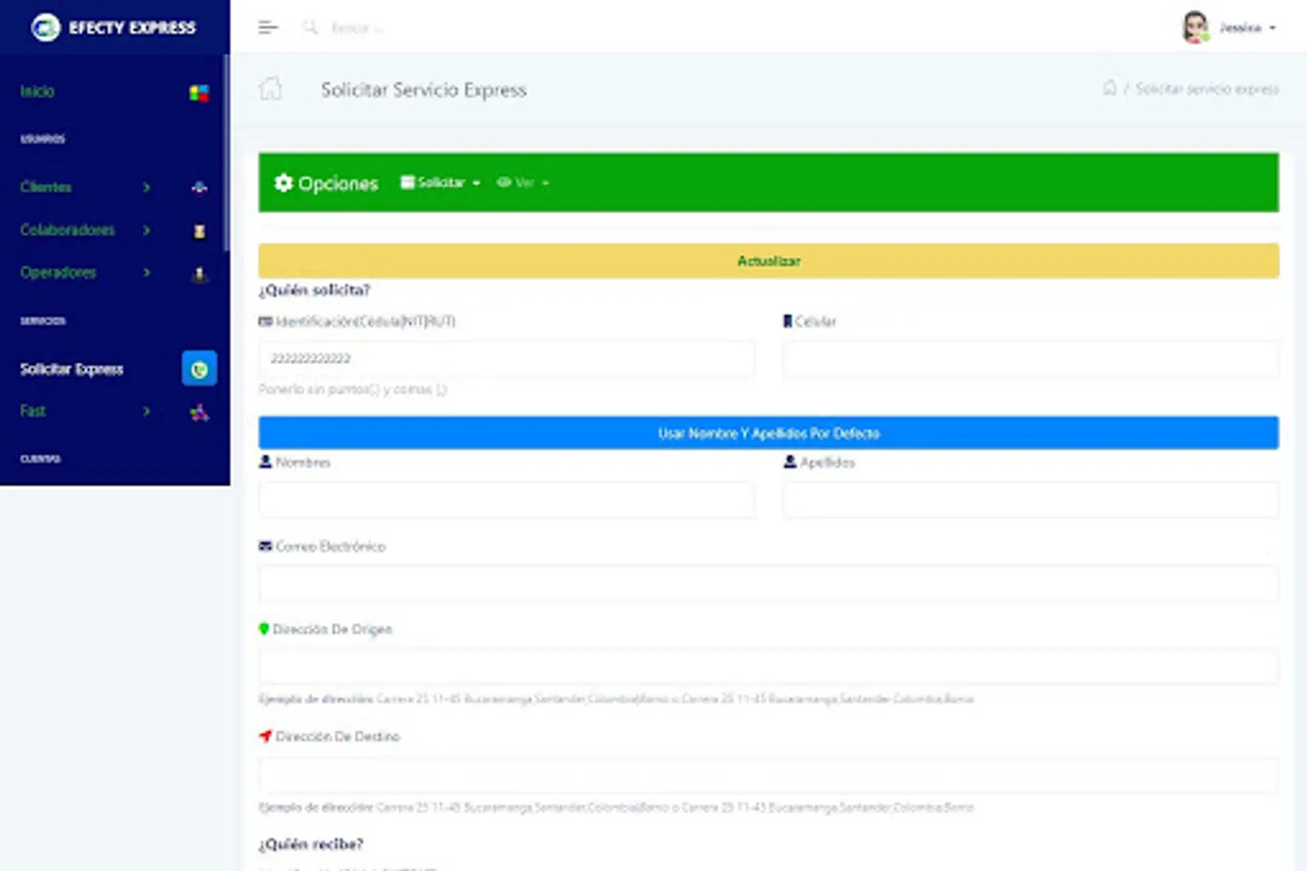Image resolution: width=1307 pixels, height=871 pixels.
Task: Click the Operadores person icon
Action: [199, 275]
